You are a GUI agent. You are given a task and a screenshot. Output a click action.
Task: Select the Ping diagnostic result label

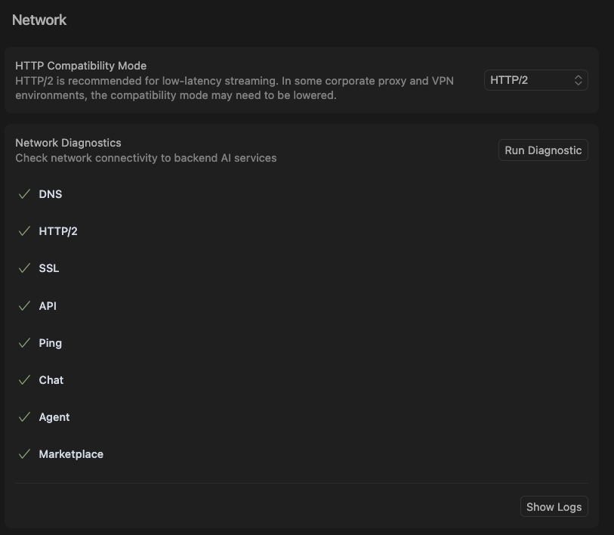click(x=51, y=343)
